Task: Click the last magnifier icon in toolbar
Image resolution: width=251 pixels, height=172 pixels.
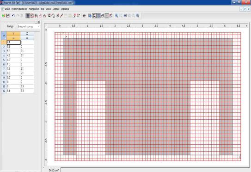Action: pyautogui.click(x=138, y=16)
